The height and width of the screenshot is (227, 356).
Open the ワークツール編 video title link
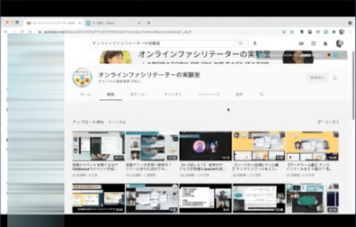(310, 167)
